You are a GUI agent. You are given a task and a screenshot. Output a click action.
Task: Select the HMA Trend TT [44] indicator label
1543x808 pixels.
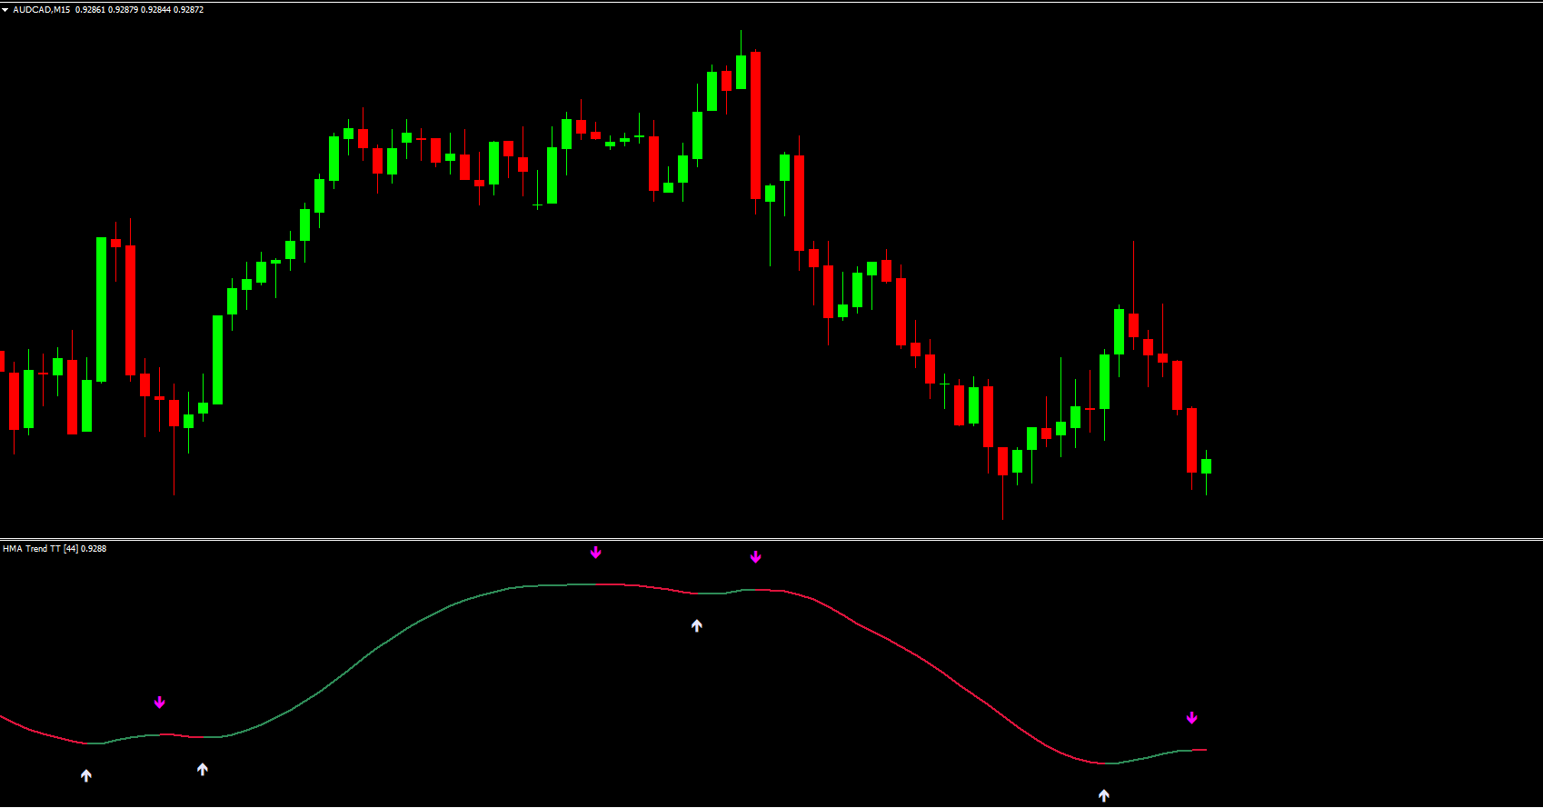pos(54,549)
